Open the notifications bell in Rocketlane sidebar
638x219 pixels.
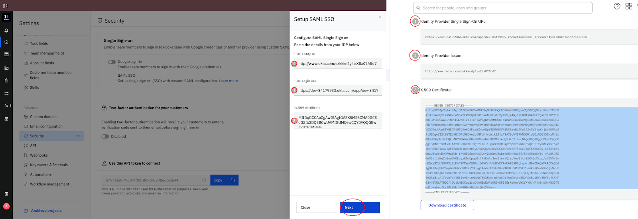(6, 31)
